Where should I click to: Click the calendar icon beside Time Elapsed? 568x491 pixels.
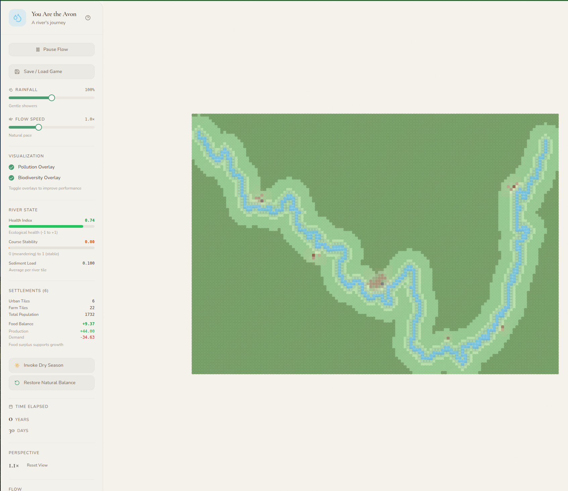(11, 407)
